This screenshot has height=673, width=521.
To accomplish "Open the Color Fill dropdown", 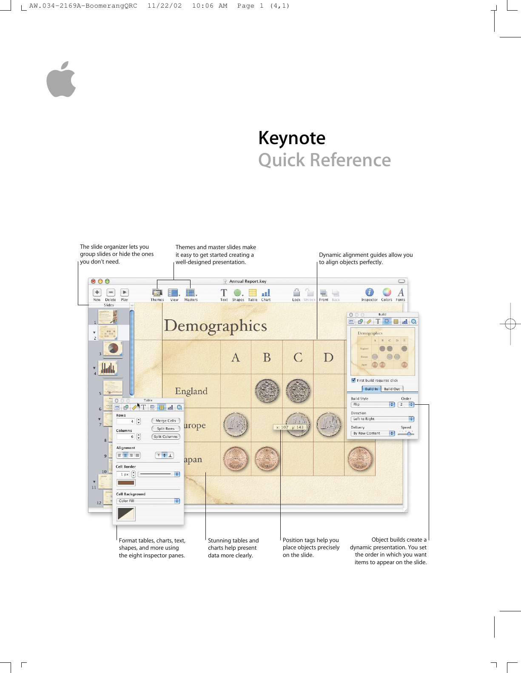I will [148, 501].
